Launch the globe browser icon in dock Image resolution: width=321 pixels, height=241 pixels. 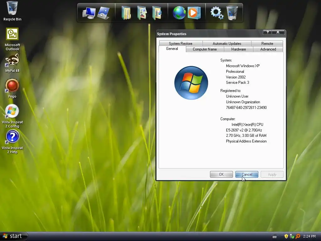coord(179,13)
